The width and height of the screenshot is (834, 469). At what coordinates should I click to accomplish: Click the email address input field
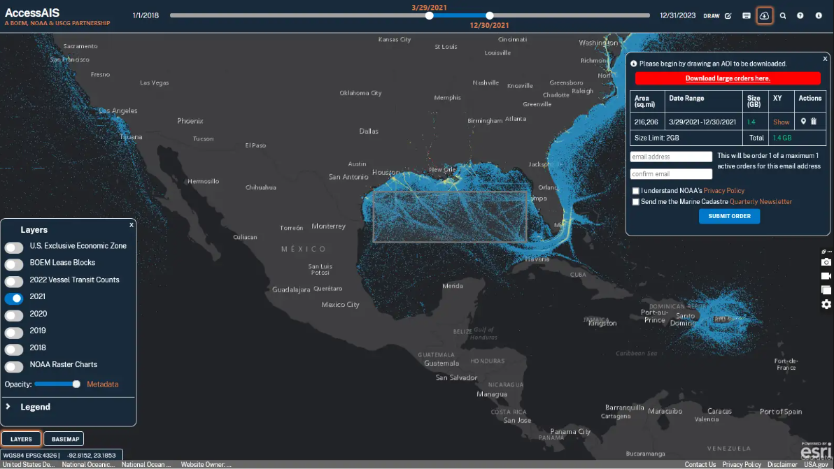point(671,157)
